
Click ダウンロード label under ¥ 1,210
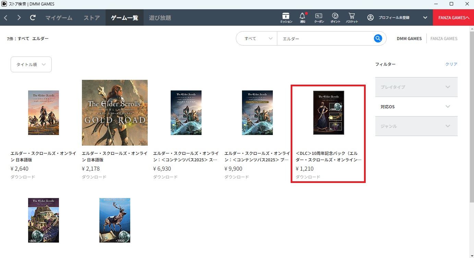point(308,177)
